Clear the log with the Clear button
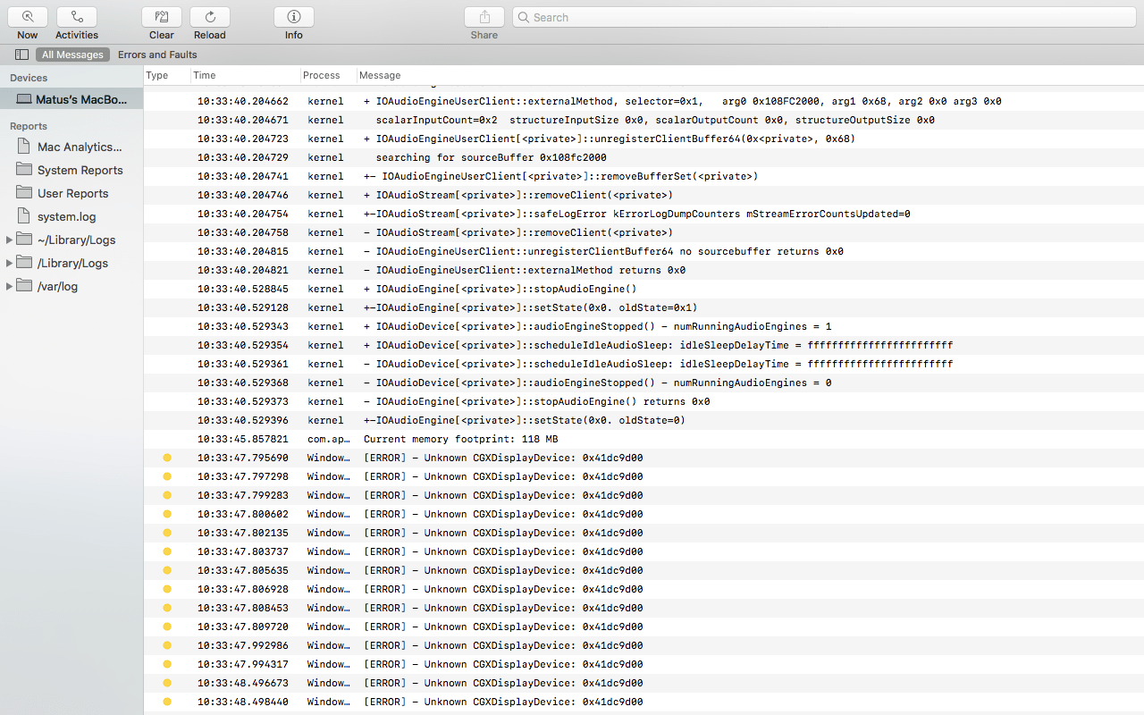Viewport: 1144px width, 715px height. 162,17
